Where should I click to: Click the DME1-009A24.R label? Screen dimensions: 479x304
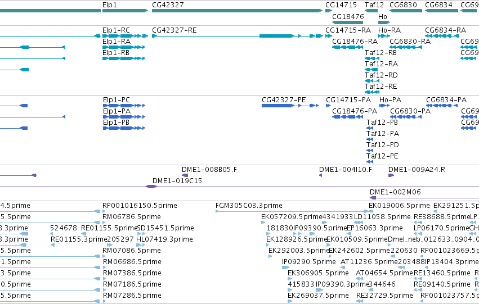[417, 170]
